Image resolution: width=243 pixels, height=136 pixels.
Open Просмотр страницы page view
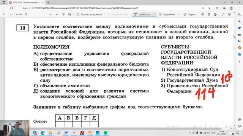90,14
